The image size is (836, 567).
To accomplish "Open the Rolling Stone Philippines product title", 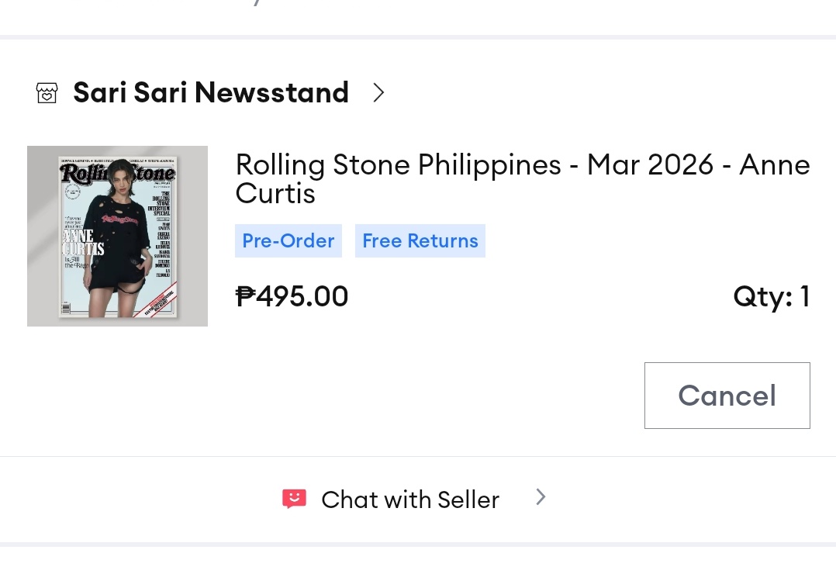I will pyautogui.click(x=522, y=178).
